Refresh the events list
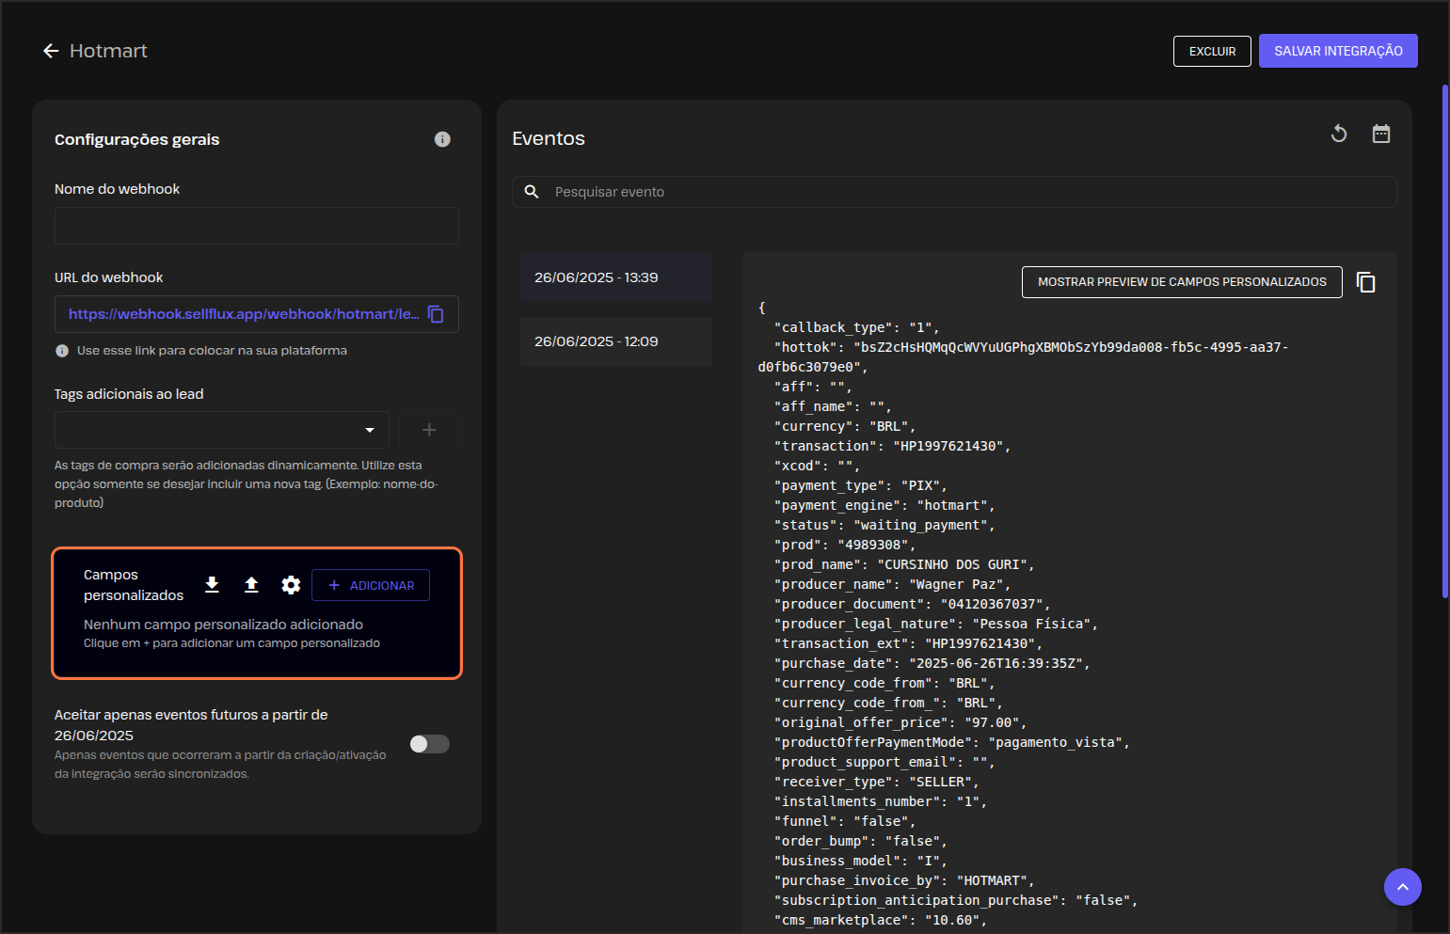This screenshot has width=1450, height=934. pyautogui.click(x=1339, y=135)
